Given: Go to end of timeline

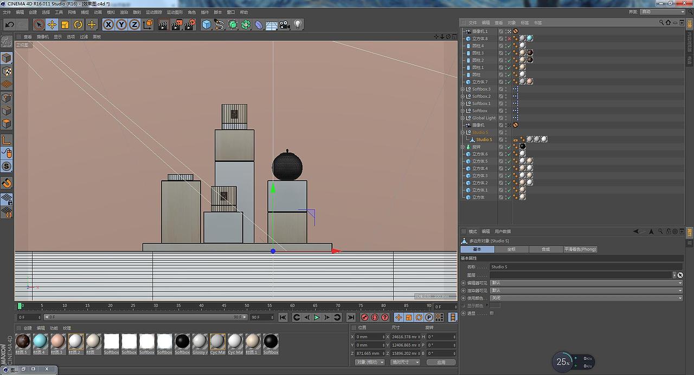Looking at the screenshot, I should 351,317.
